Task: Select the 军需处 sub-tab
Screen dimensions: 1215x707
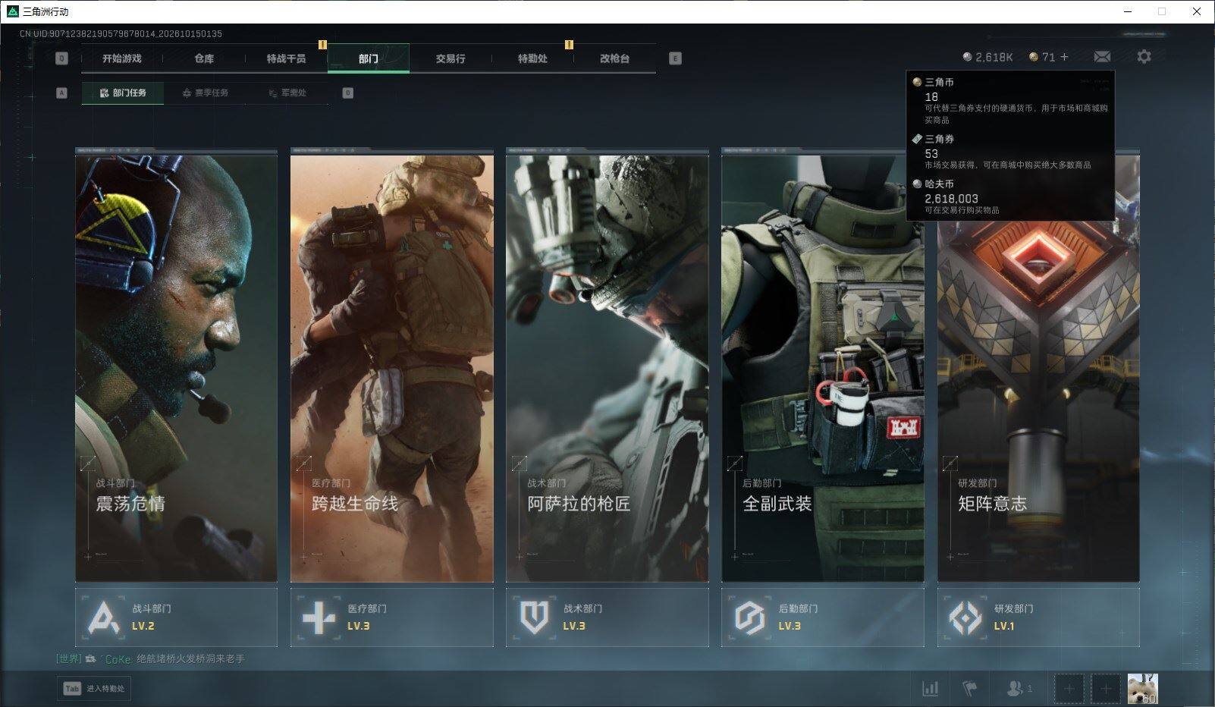Action: (287, 93)
